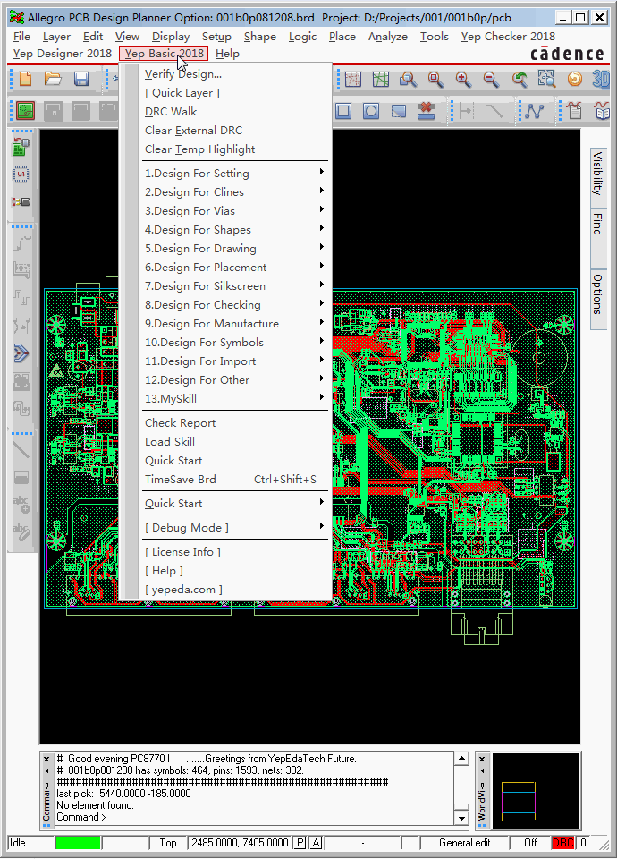The image size is (617, 859).
Task: Expand the 3.Design For Vias submenu
Action: tap(234, 211)
